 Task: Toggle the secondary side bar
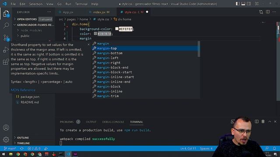click(x=249, y=4)
